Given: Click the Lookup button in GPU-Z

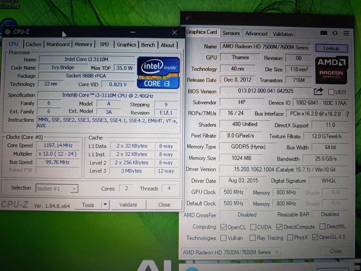Looking at the screenshot, I should click(x=331, y=48).
